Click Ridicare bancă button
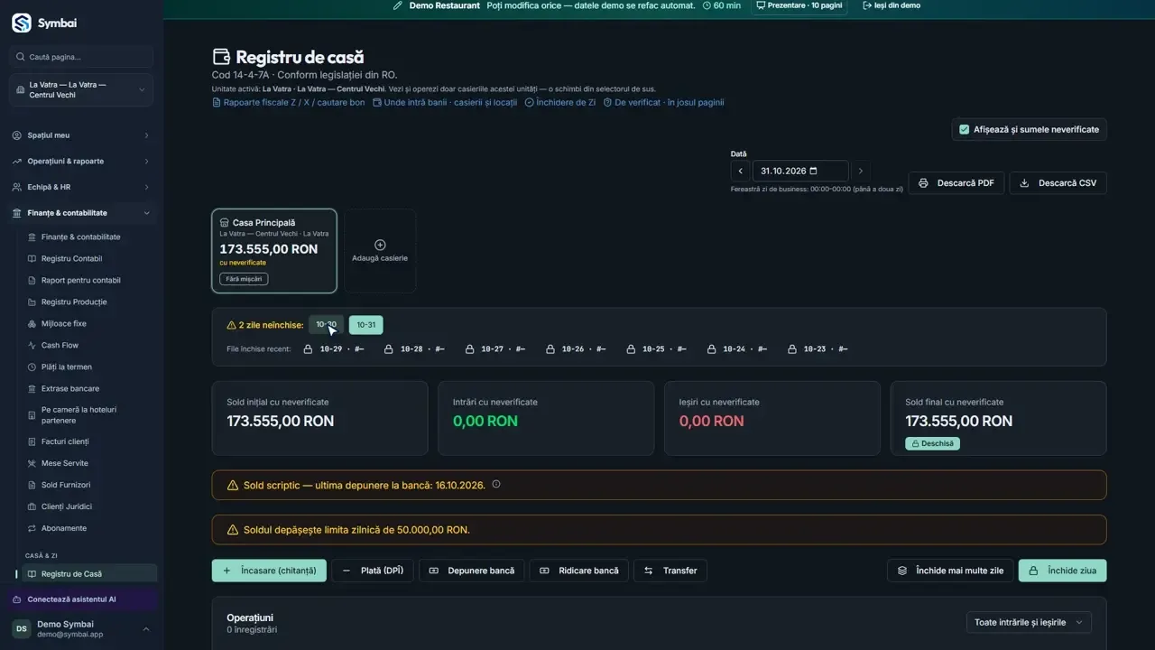Image resolution: width=1155 pixels, height=650 pixels. pyautogui.click(x=579, y=571)
